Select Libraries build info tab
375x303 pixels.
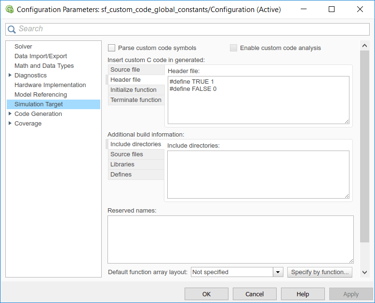[136, 164]
